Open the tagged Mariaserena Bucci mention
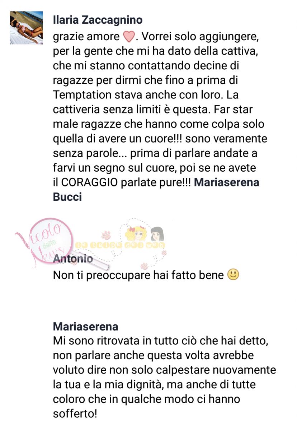 [x=156, y=189]
